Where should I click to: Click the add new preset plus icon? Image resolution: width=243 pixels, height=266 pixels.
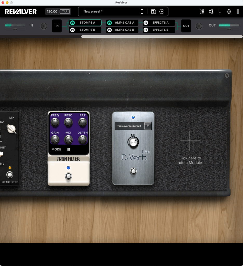coord(162,11)
